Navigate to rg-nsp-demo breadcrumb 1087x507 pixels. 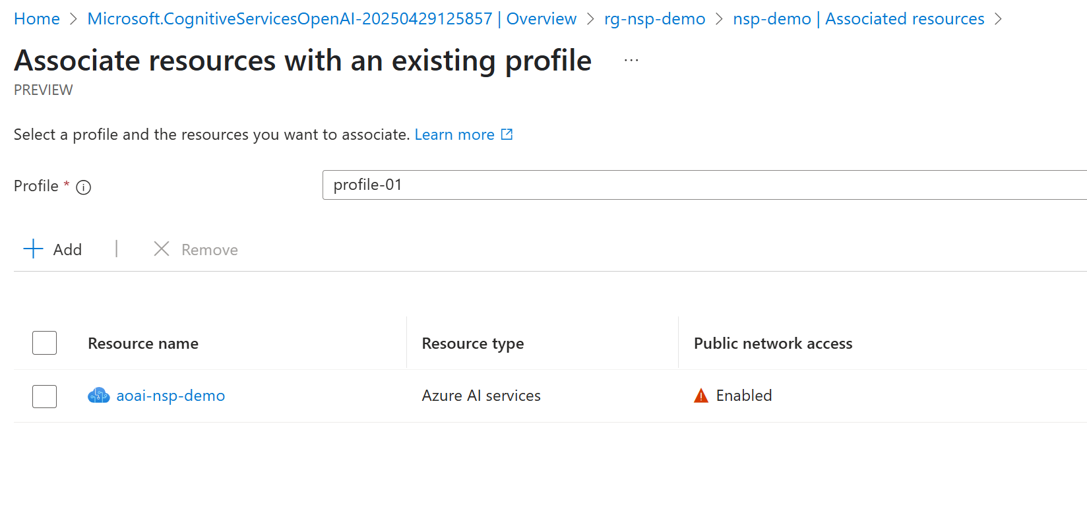(654, 19)
